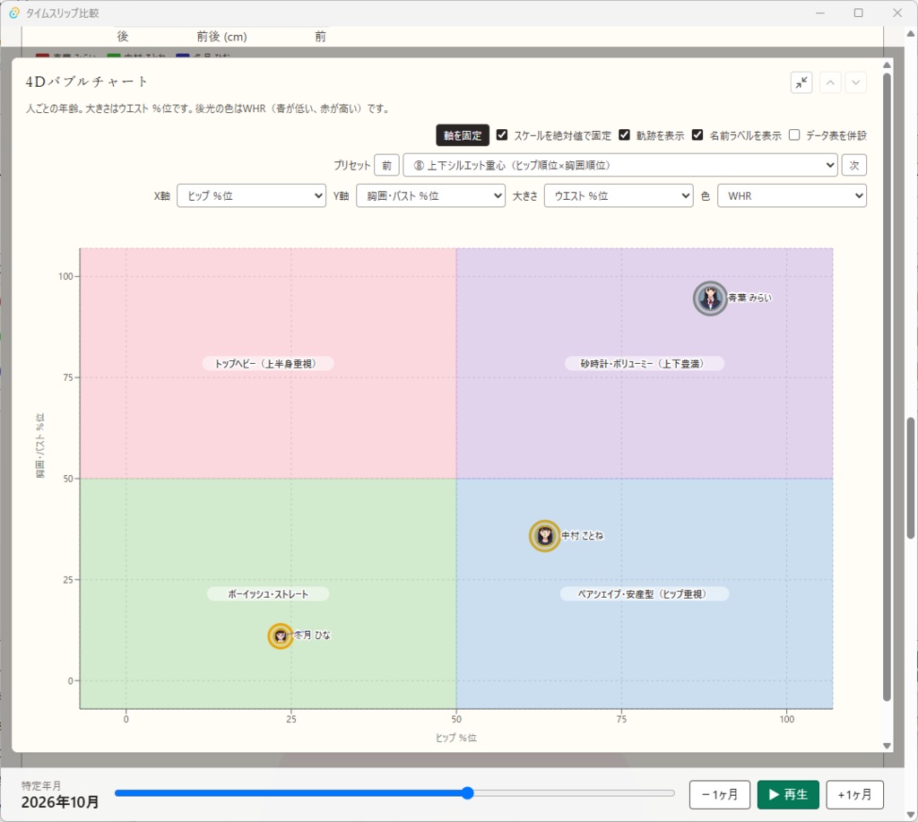The width and height of the screenshot is (918, 822).
Task: Step back one month with −1ヶ月
Action: click(x=720, y=794)
